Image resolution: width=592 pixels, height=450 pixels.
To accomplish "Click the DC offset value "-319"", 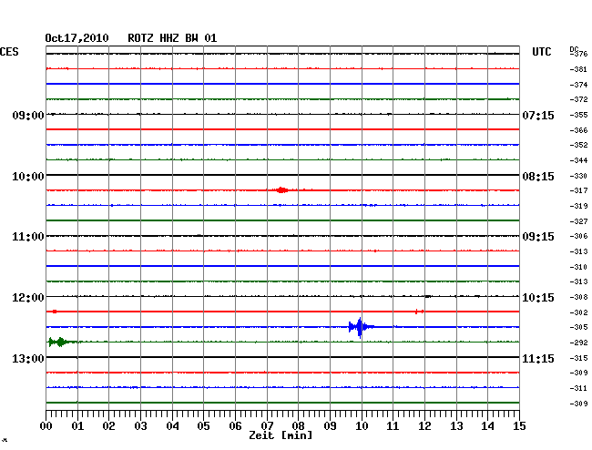I will click(578, 206).
